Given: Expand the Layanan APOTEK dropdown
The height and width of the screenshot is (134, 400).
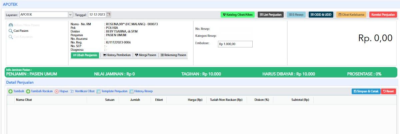Looking at the screenshot, I should coord(70,15).
